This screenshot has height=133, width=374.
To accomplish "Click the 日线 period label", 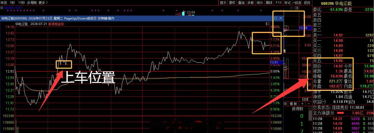I will pyautogui.click(x=305, y=99).
